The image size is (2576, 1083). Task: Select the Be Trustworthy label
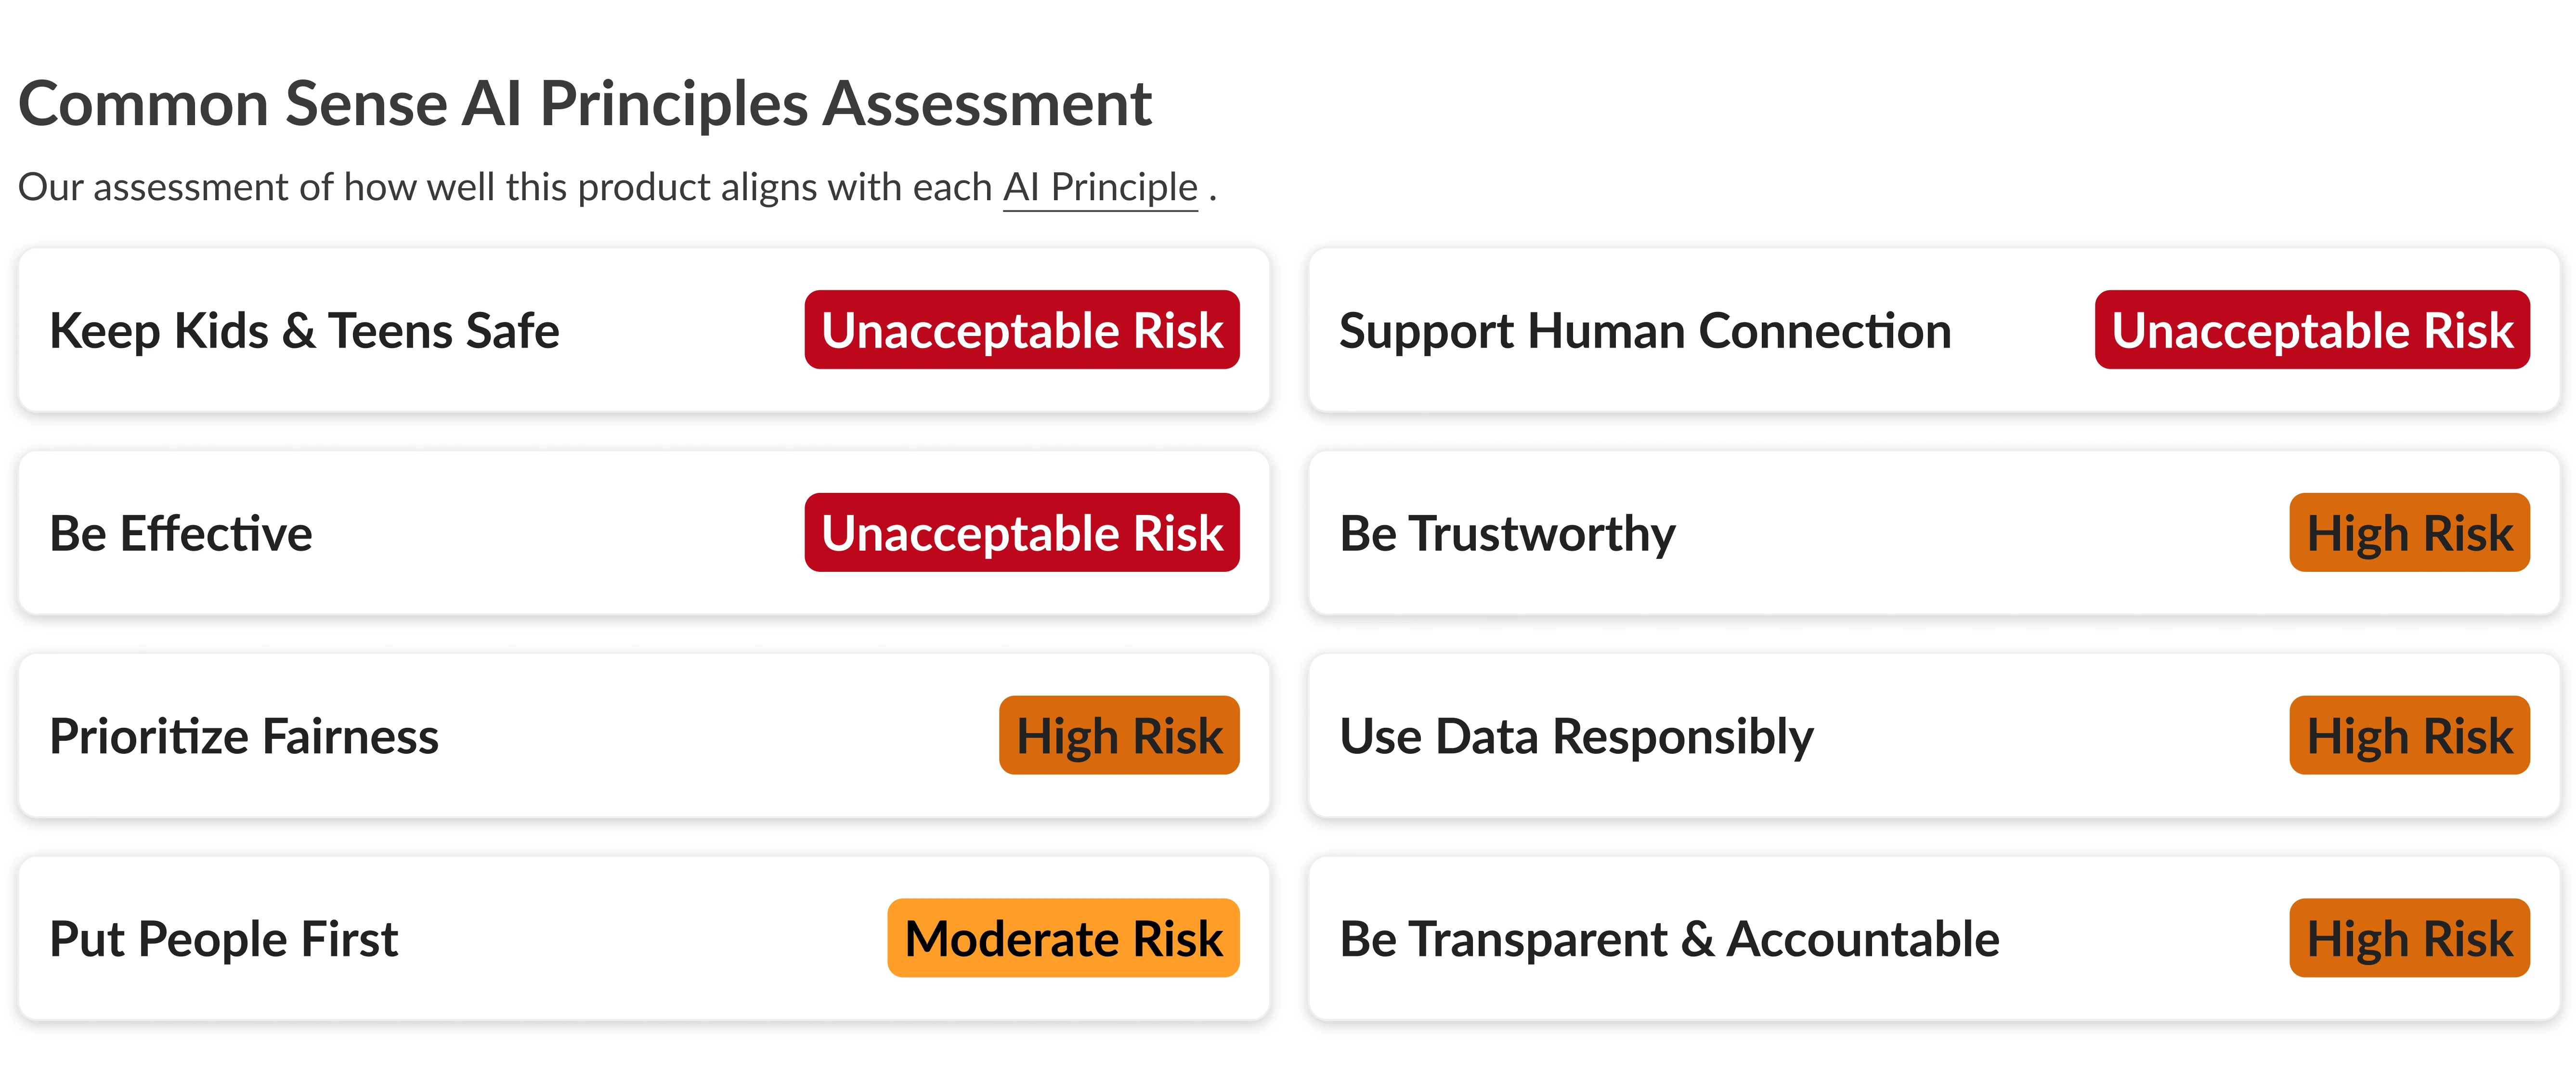coord(1507,534)
